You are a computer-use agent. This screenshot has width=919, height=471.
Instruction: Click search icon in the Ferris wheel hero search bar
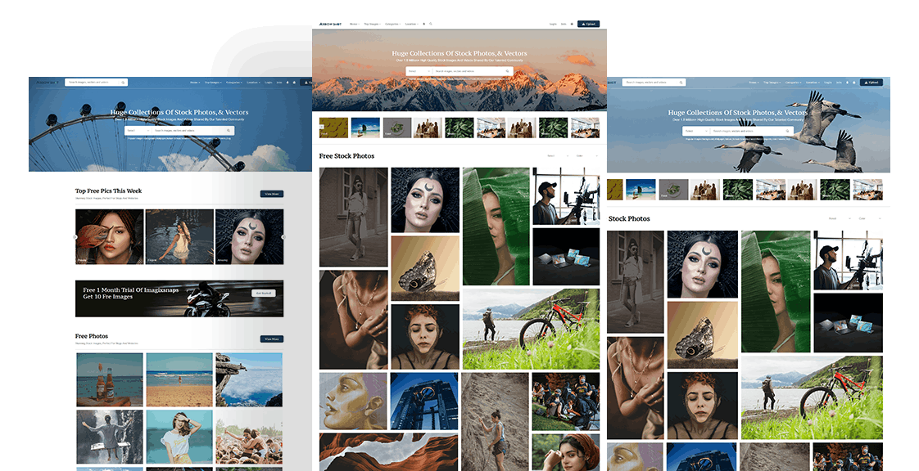pyautogui.click(x=229, y=131)
